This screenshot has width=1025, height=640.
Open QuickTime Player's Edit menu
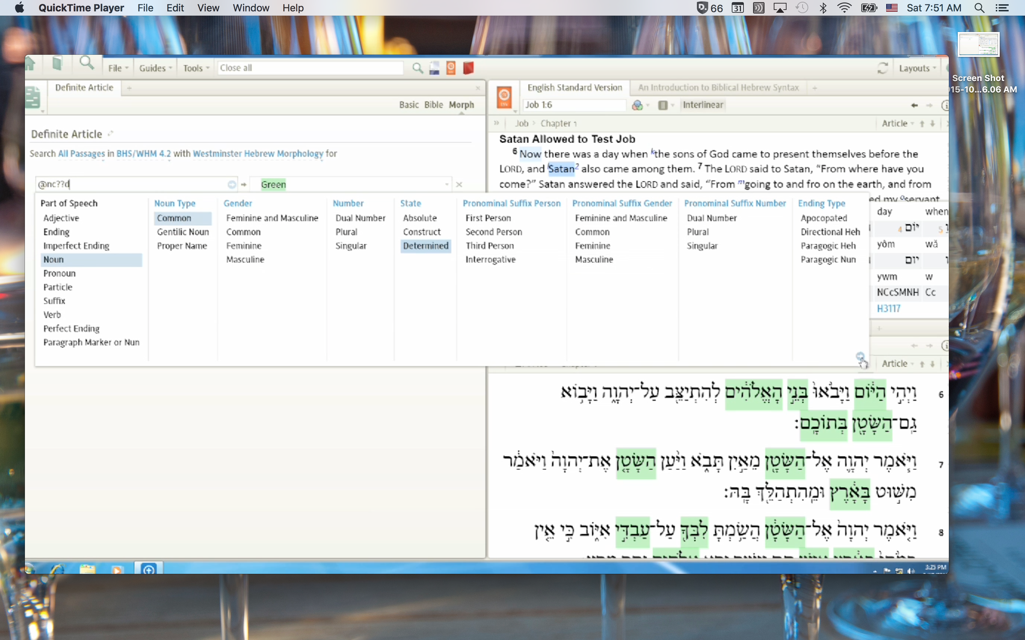tap(175, 8)
